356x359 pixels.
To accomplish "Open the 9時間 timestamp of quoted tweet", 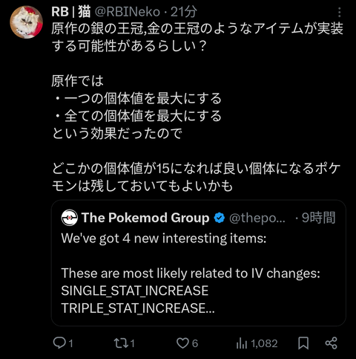I will pyautogui.click(x=319, y=218).
